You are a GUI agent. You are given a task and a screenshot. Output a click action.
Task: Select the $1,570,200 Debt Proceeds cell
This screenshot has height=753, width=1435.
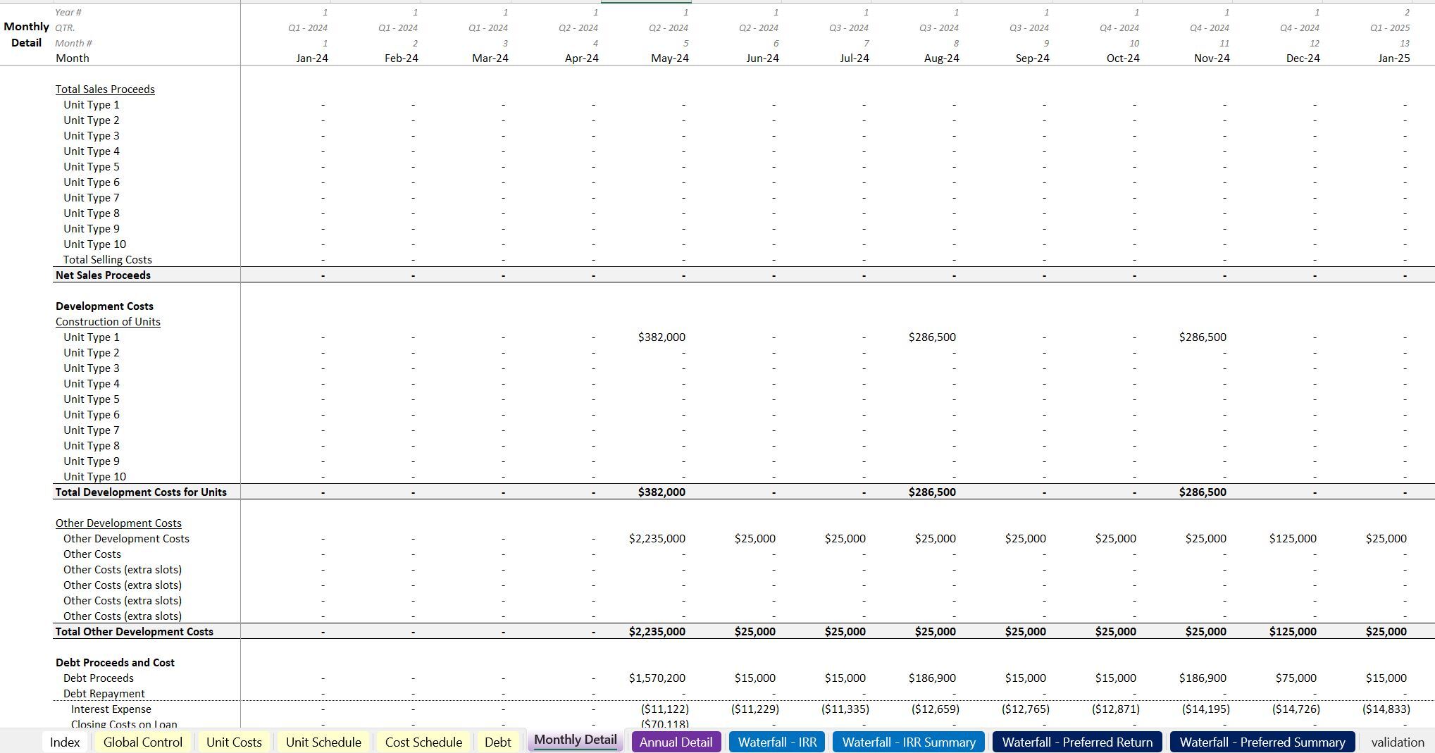[x=657, y=678]
